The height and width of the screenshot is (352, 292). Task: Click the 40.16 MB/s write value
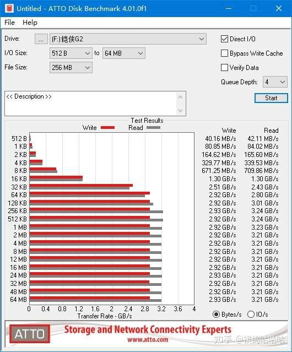[220, 139]
